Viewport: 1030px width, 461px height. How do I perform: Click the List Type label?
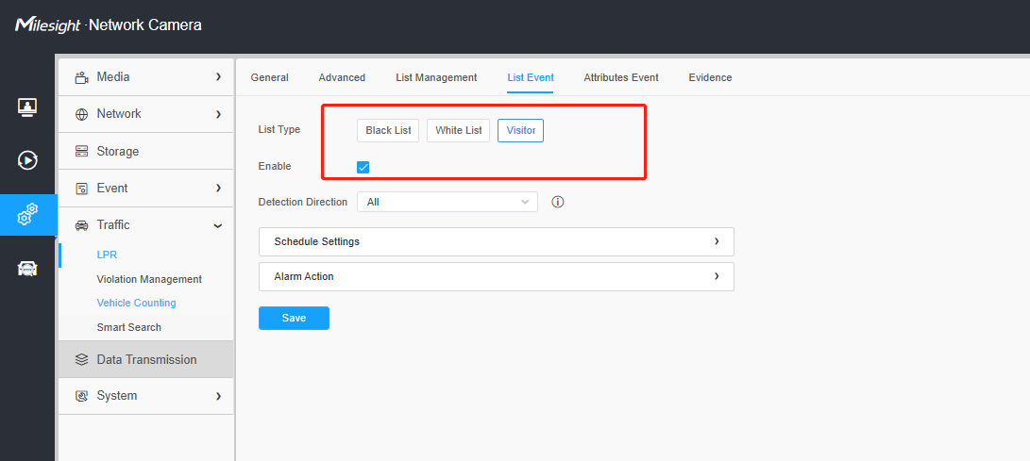279,130
